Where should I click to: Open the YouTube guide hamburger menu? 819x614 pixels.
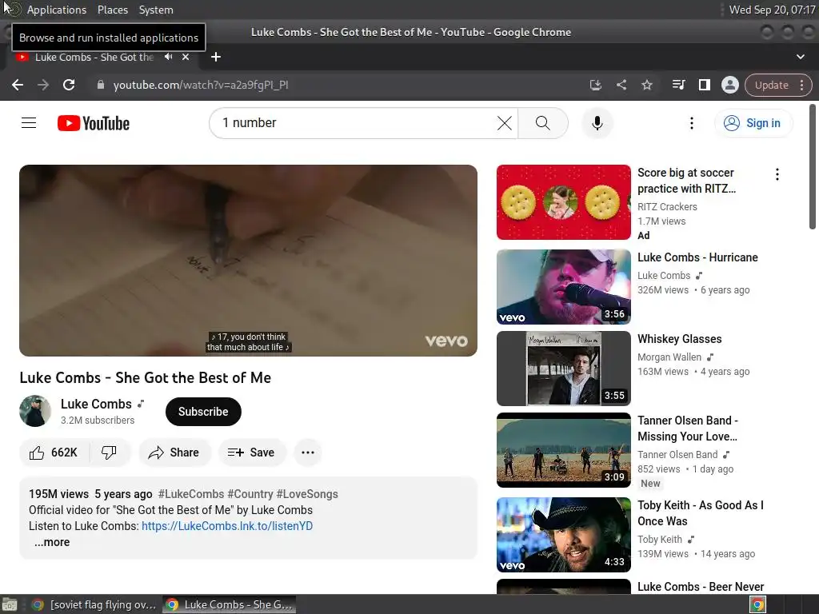[x=29, y=123]
